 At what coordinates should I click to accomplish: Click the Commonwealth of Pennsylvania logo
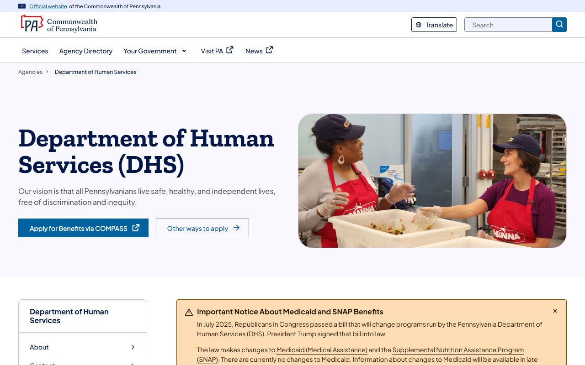[59, 24]
